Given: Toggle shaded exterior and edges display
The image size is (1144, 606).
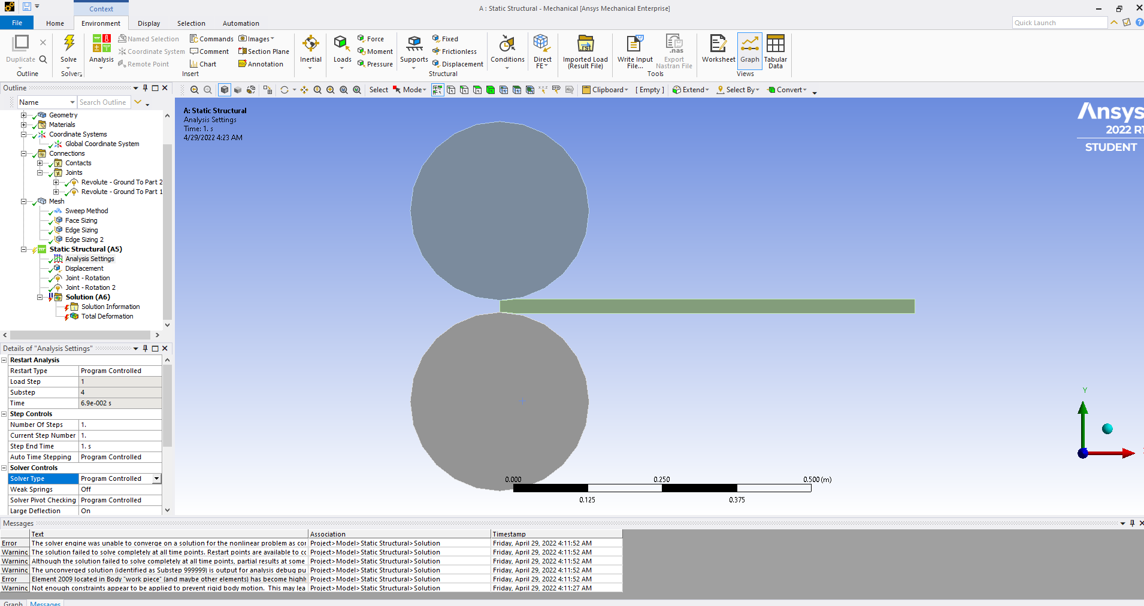Looking at the screenshot, I should [x=225, y=90].
